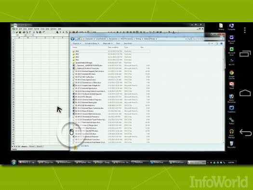This screenshot has height=190, width=253.
Task: Select the Misc folder row
Action: tap(111, 60)
